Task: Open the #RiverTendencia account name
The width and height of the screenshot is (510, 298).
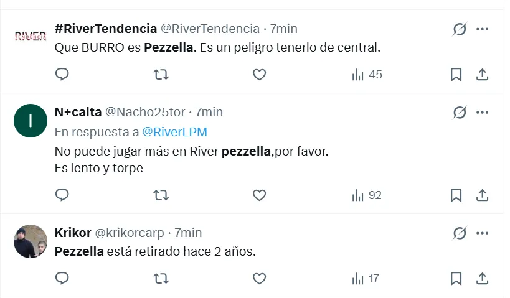Action: click(x=106, y=29)
